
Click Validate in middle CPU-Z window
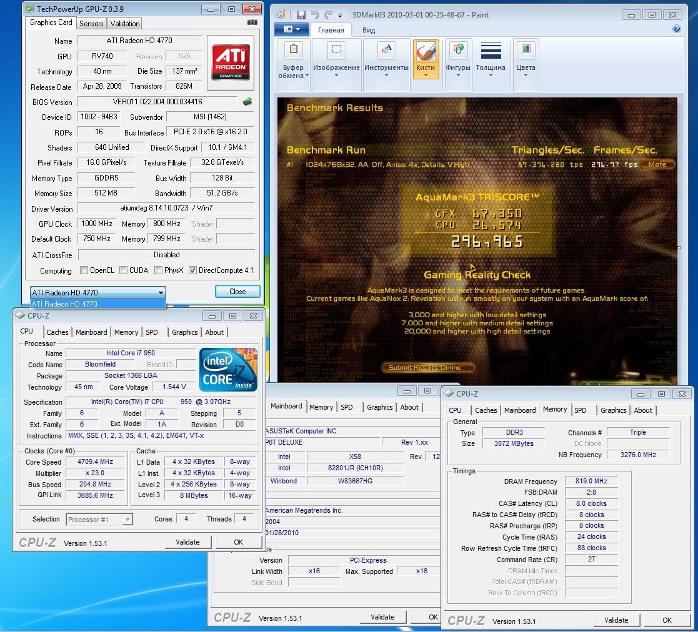[x=383, y=617]
